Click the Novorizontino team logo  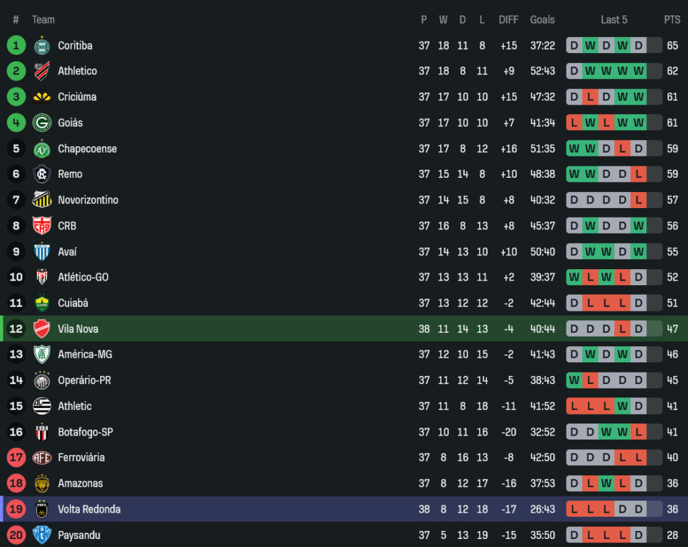(42, 200)
